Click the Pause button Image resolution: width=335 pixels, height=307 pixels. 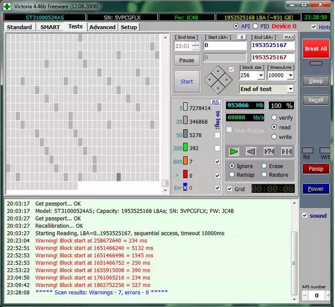187,60
